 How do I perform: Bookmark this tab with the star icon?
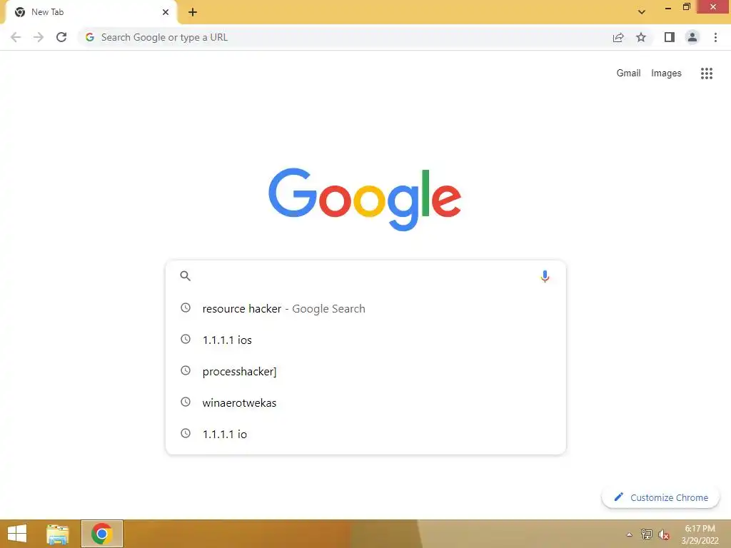click(641, 37)
